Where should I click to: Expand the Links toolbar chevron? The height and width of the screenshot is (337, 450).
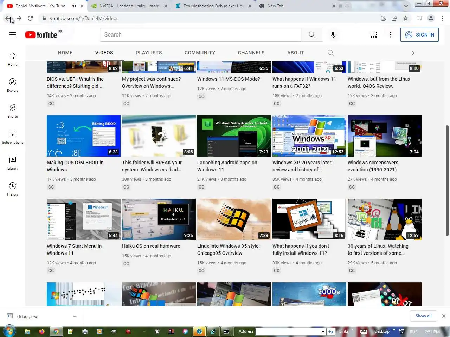click(x=353, y=330)
